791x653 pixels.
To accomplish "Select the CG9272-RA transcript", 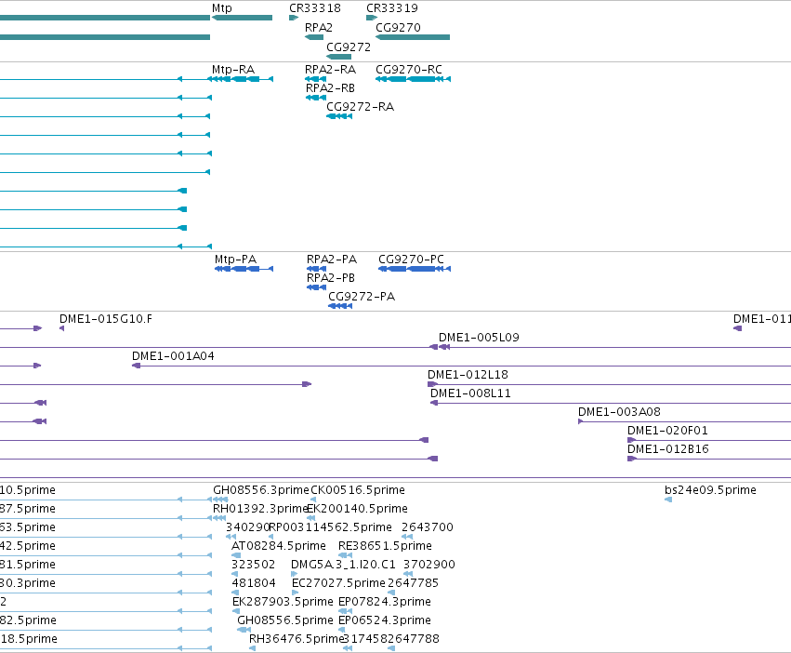I will (339, 116).
